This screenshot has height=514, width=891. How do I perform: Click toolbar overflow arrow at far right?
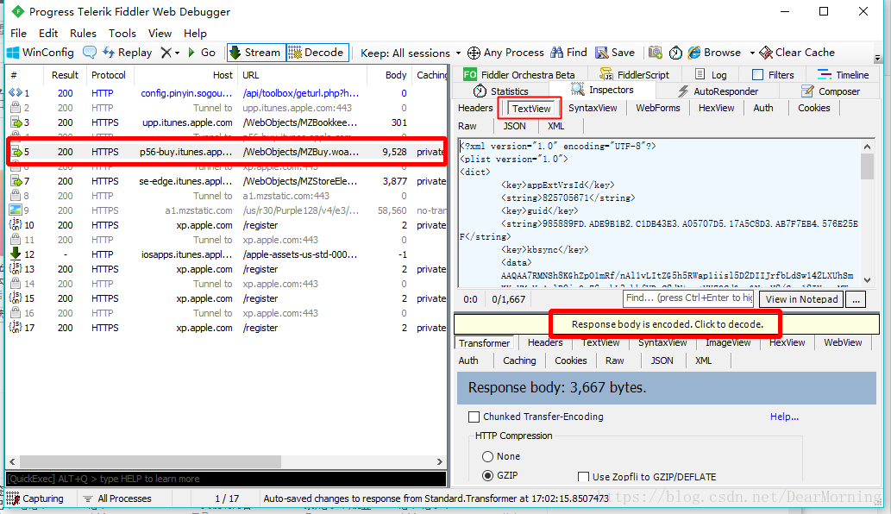(x=877, y=59)
